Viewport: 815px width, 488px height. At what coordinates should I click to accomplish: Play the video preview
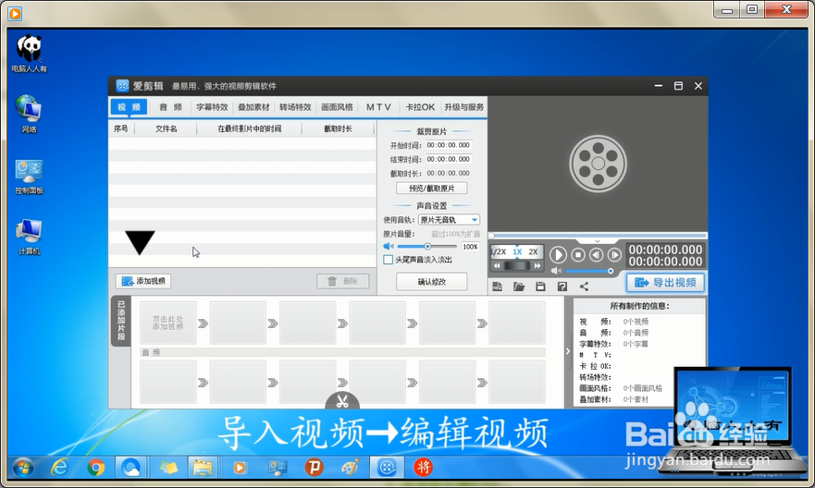tap(558, 255)
